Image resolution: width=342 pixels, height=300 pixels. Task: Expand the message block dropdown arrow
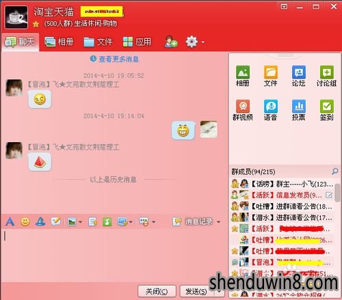153,221
